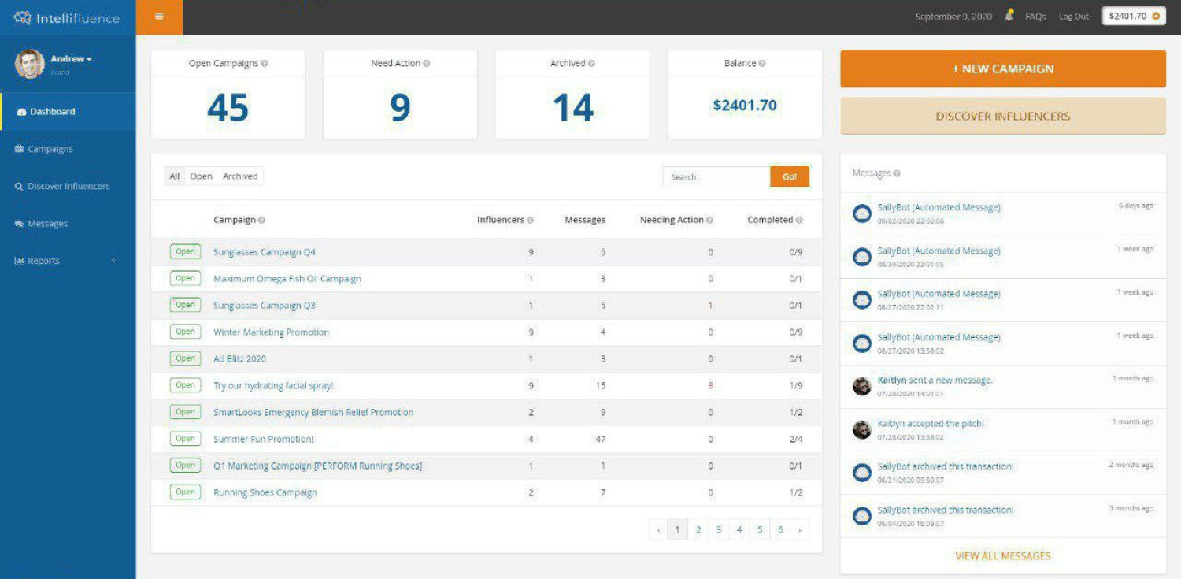
Task: Click the help icon beside Open Campaigns
Action: 265,64
